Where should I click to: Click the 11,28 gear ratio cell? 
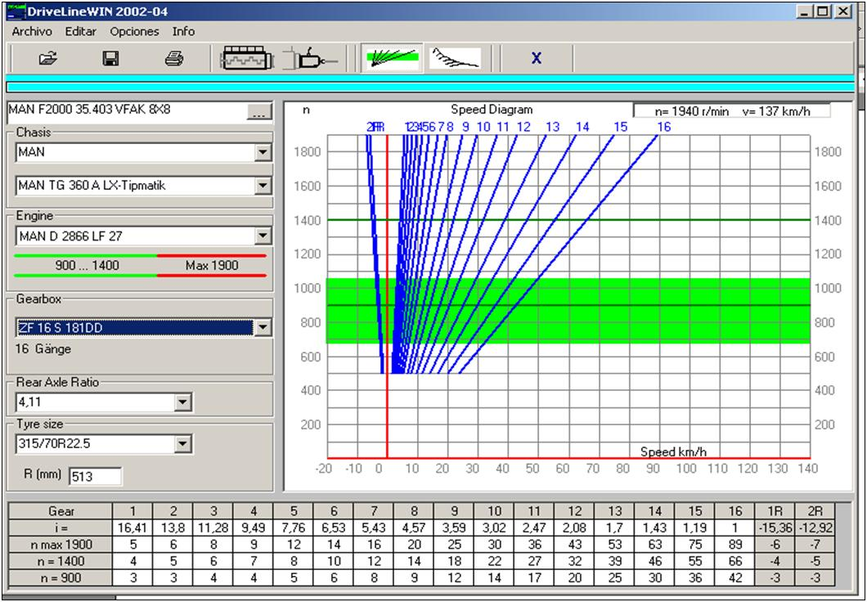click(213, 528)
